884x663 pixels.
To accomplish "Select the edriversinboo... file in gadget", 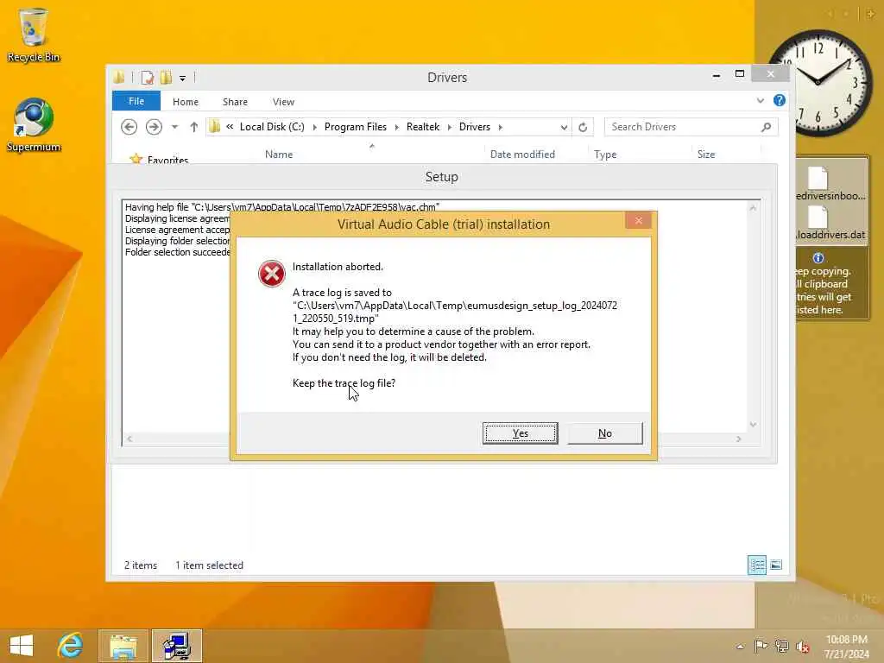I will click(x=830, y=185).
